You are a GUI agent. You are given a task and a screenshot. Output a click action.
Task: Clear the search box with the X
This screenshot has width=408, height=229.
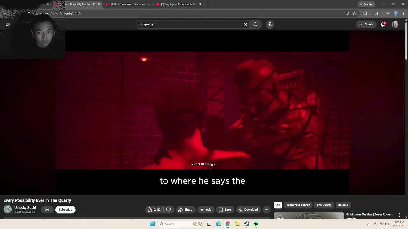tap(245, 24)
